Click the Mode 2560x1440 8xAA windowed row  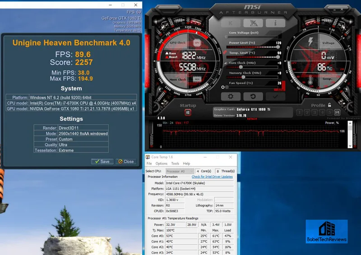tap(71, 134)
